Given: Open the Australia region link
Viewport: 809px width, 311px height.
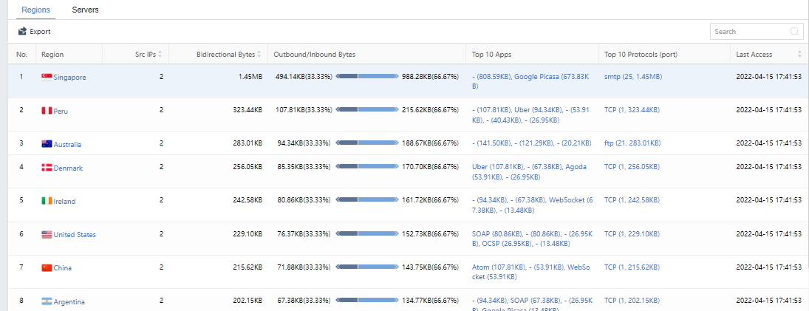Looking at the screenshot, I should (x=67, y=144).
